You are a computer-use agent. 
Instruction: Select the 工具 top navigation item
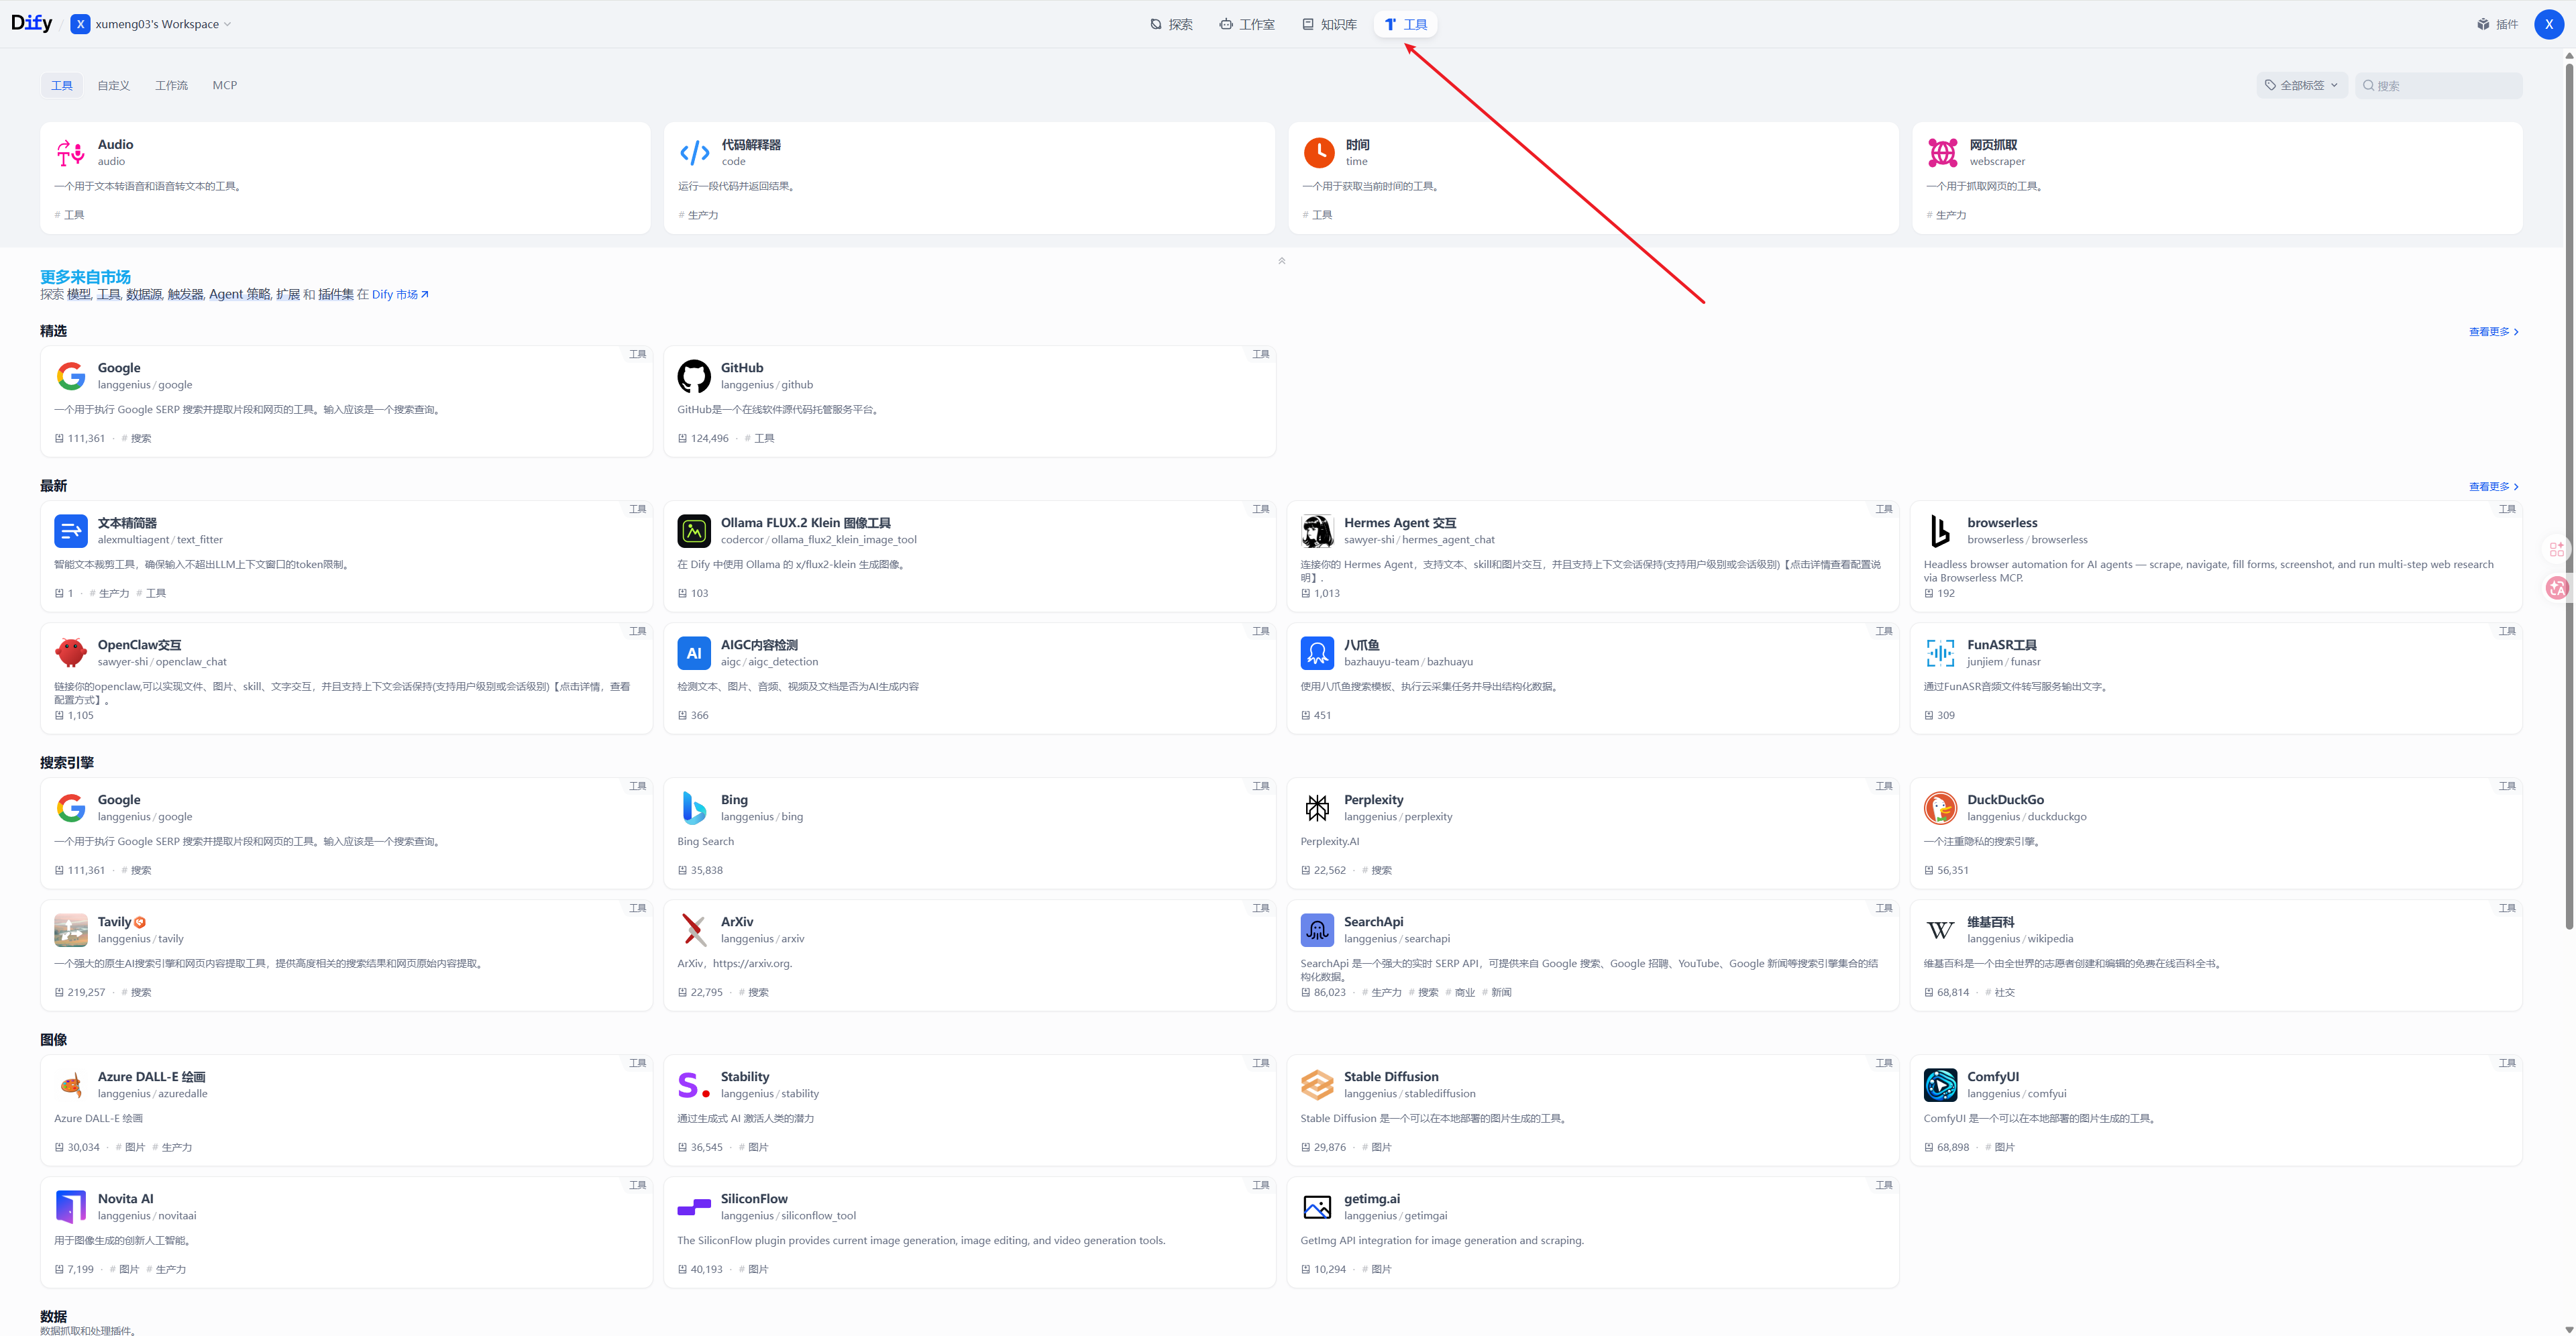1405,24
